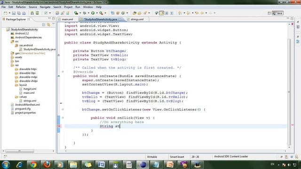This screenshot has width=301, height=169.
Task: Click the editor vertical scrollbar thumb
Action: [x=289, y=92]
